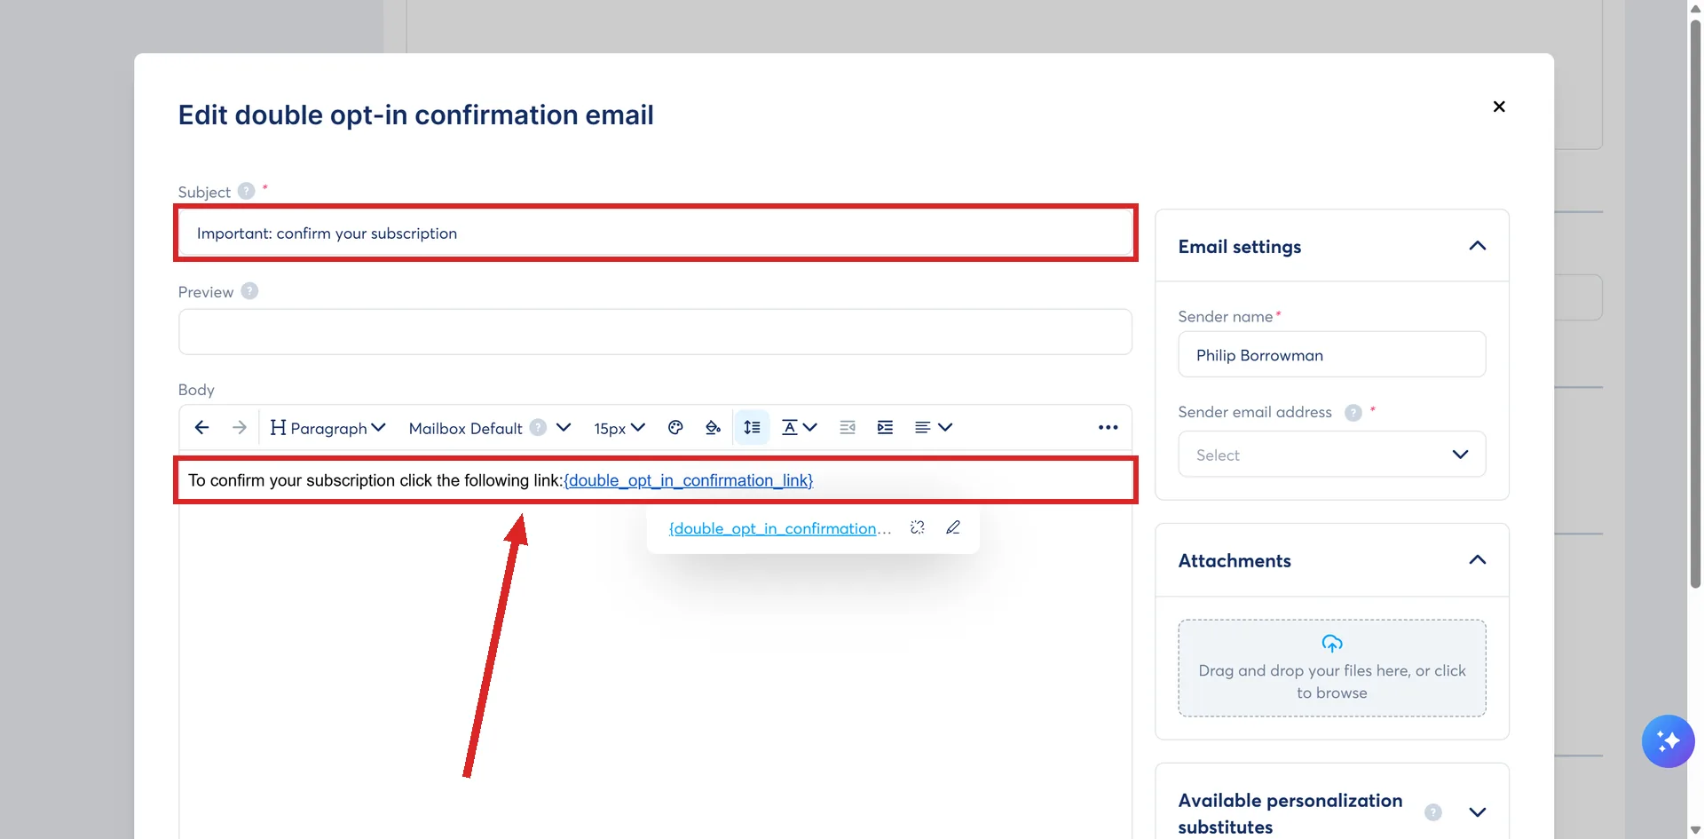Open the Mailbox Default font dropdown
1704x839 pixels.
[489, 427]
